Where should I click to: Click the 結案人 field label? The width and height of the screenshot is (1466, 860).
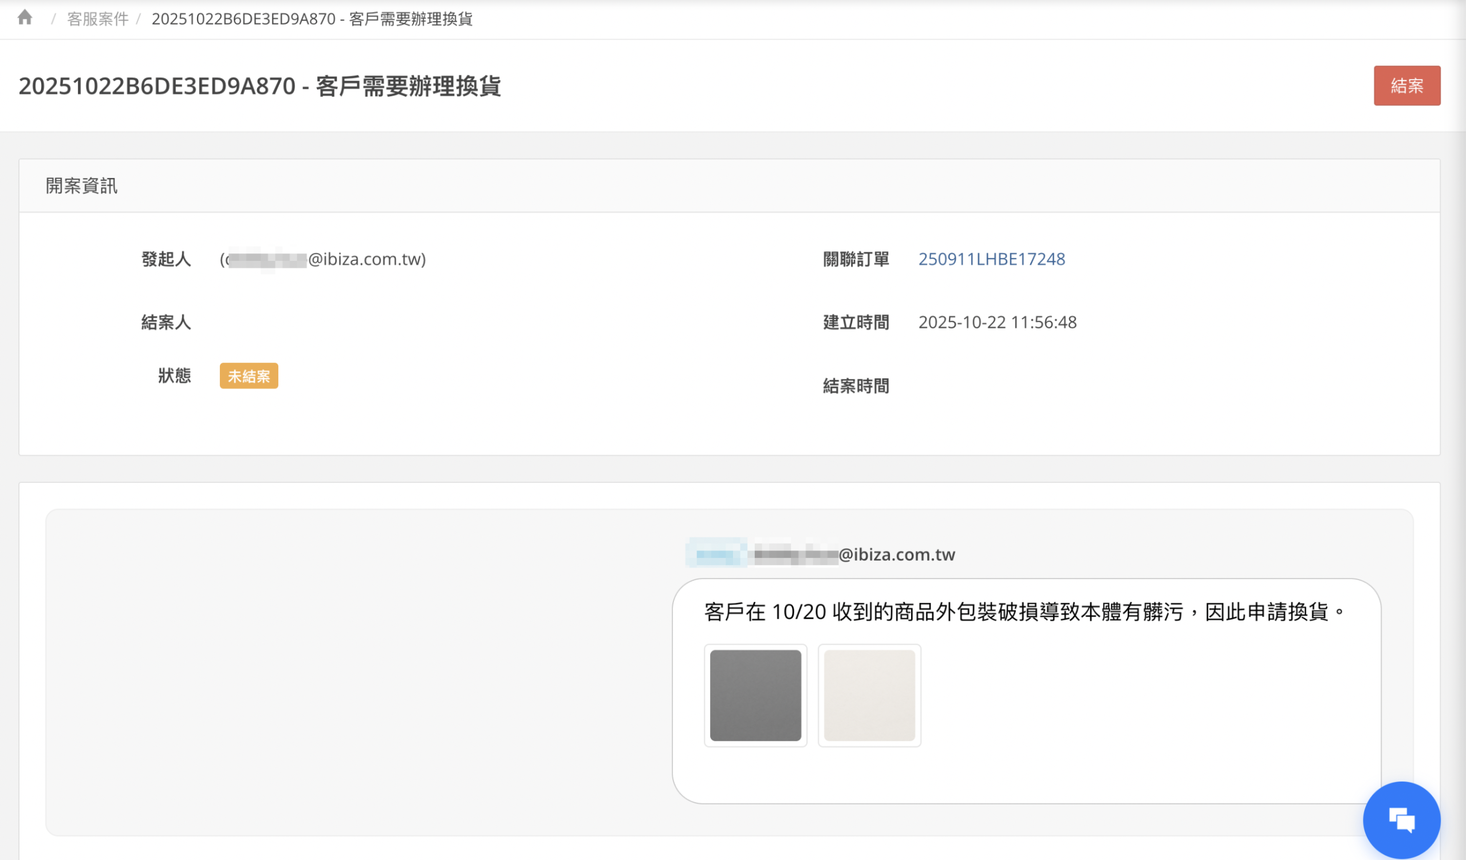166,323
